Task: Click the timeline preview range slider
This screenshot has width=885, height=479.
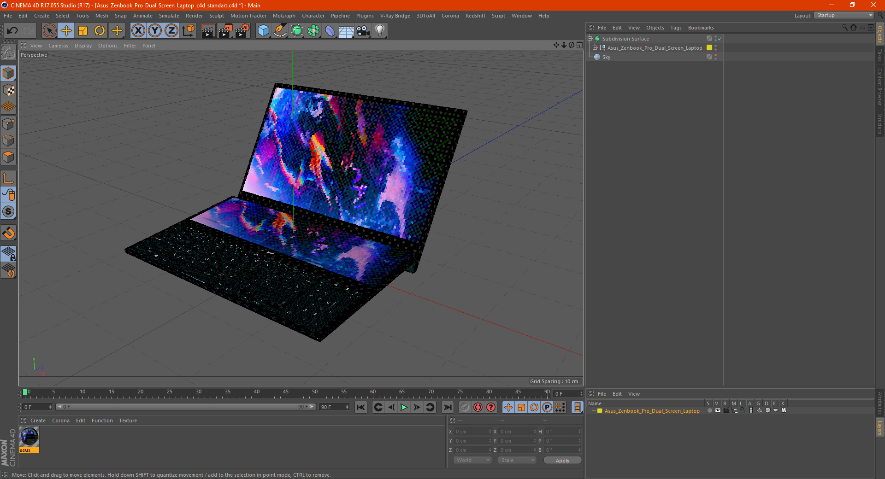Action: coord(186,407)
